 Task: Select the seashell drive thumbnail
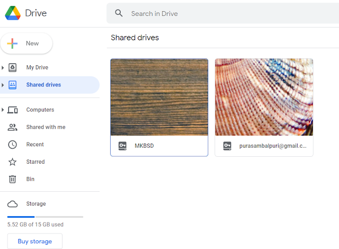pos(264,97)
